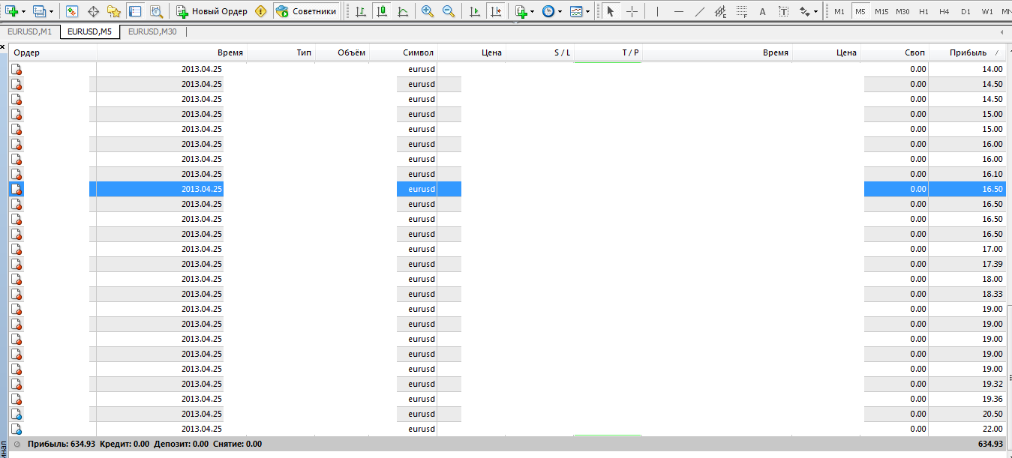Image resolution: width=1012 pixels, height=458 pixels.
Task: Open the Profiles icon
Action: [x=39, y=11]
